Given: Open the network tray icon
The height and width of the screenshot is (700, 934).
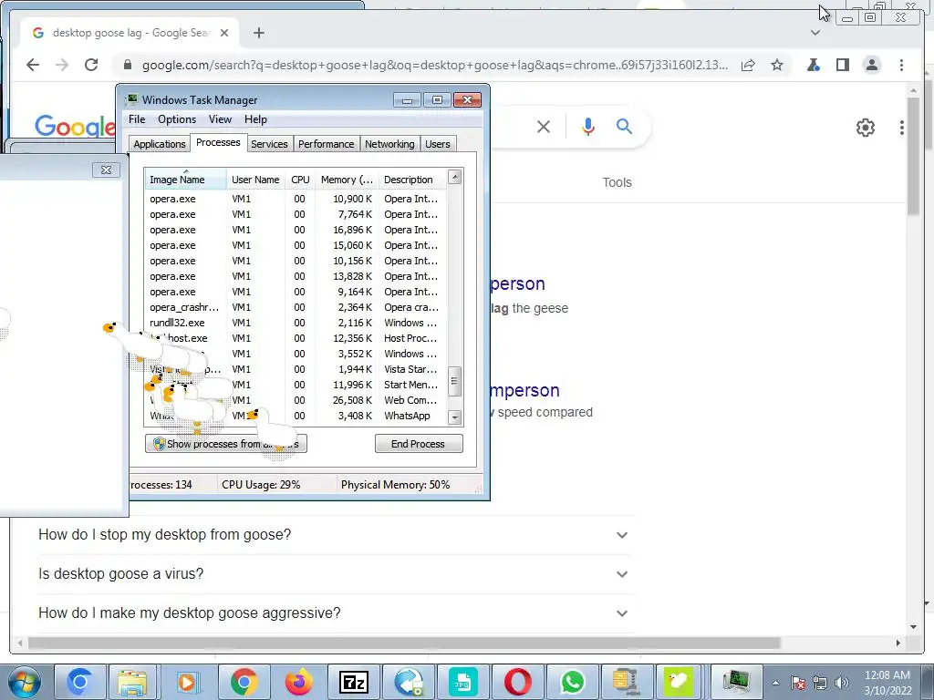Looking at the screenshot, I should (820, 683).
